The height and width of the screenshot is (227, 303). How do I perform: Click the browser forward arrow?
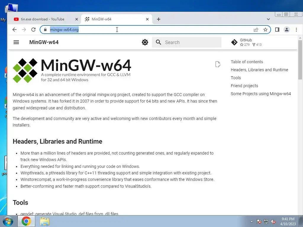[x=24, y=30]
